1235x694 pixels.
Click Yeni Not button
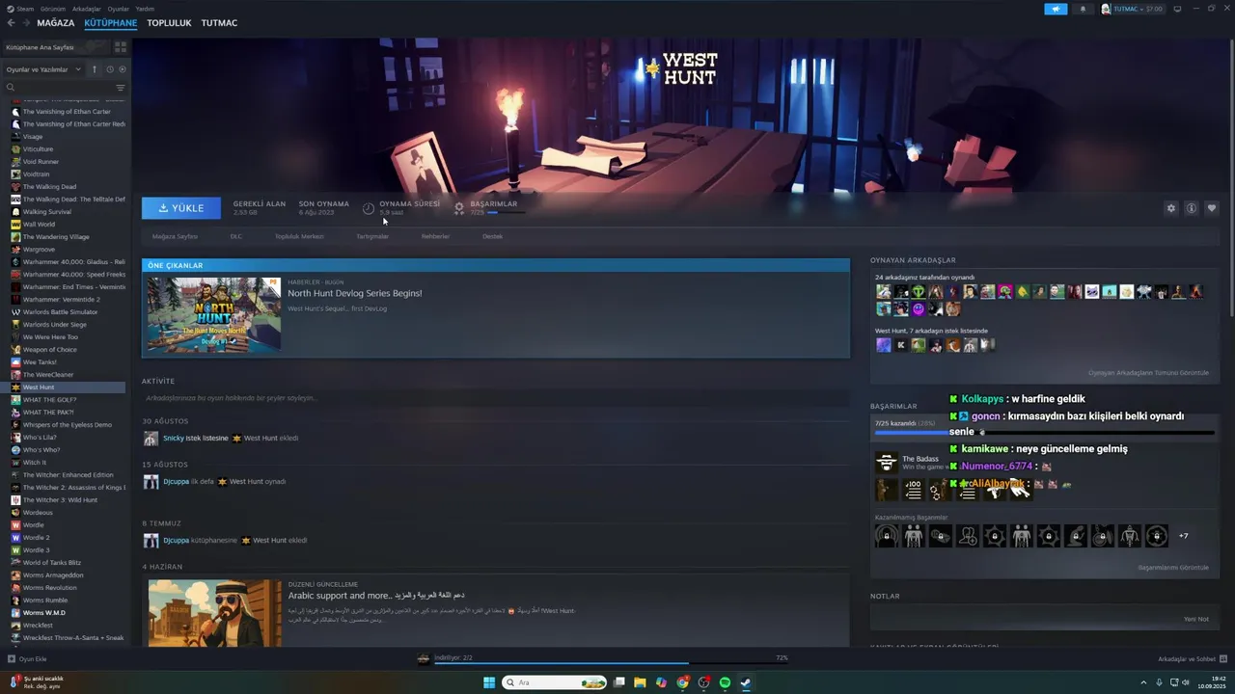coord(1196,619)
